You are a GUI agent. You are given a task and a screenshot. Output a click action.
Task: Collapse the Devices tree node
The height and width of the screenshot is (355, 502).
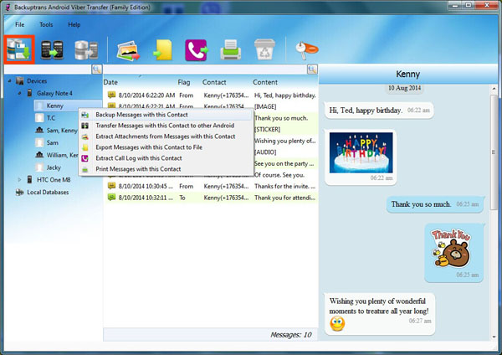click(x=9, y=81)
